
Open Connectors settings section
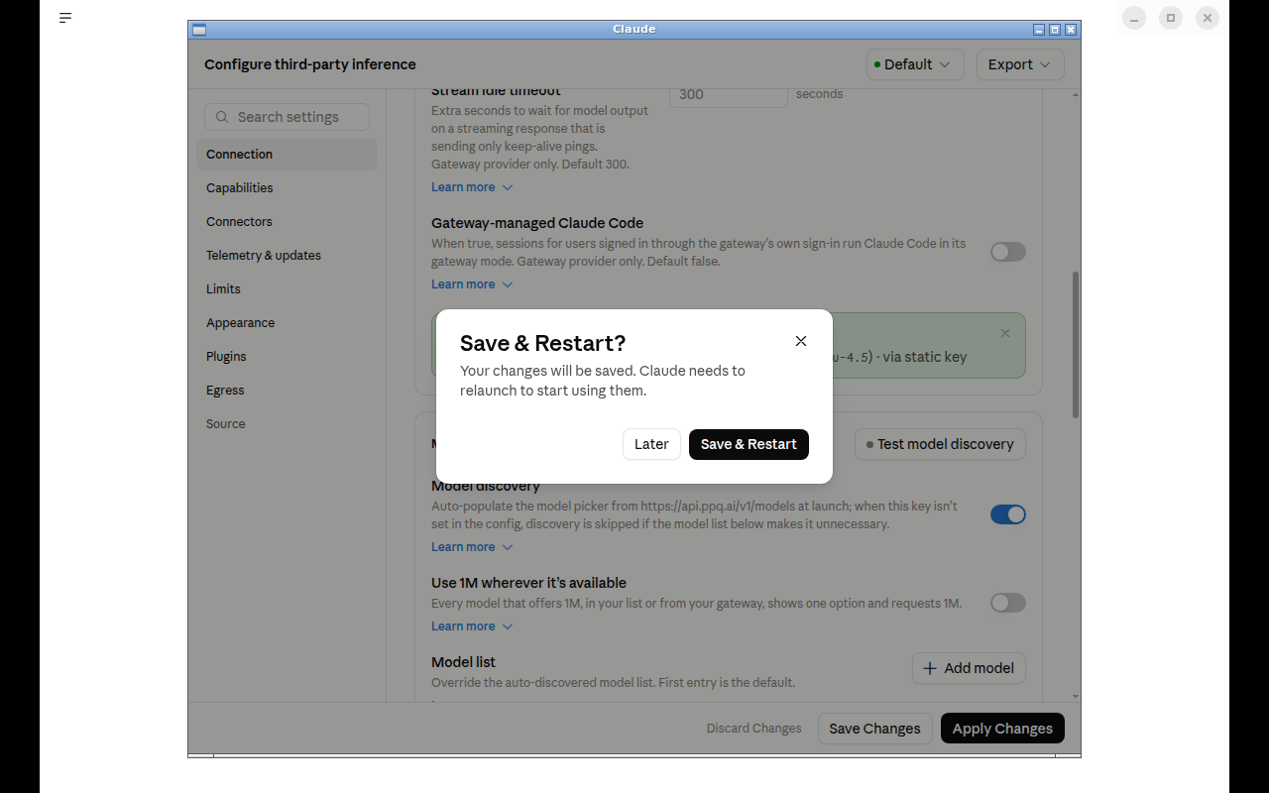(x=288, y=222)
